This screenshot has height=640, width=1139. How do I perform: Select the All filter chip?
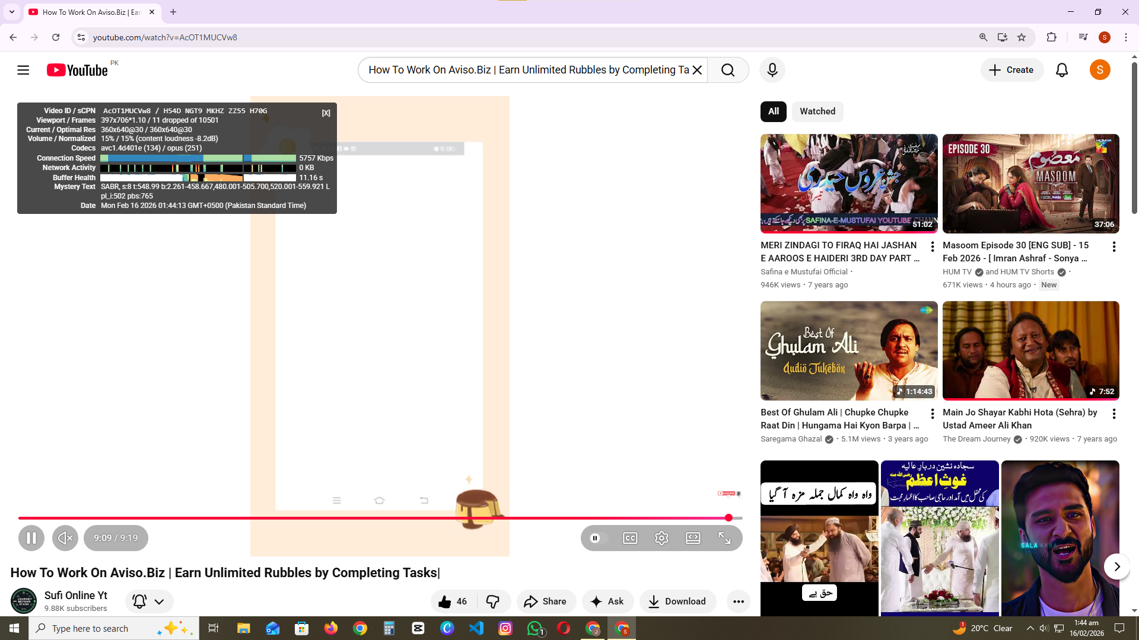coord(773,111)
